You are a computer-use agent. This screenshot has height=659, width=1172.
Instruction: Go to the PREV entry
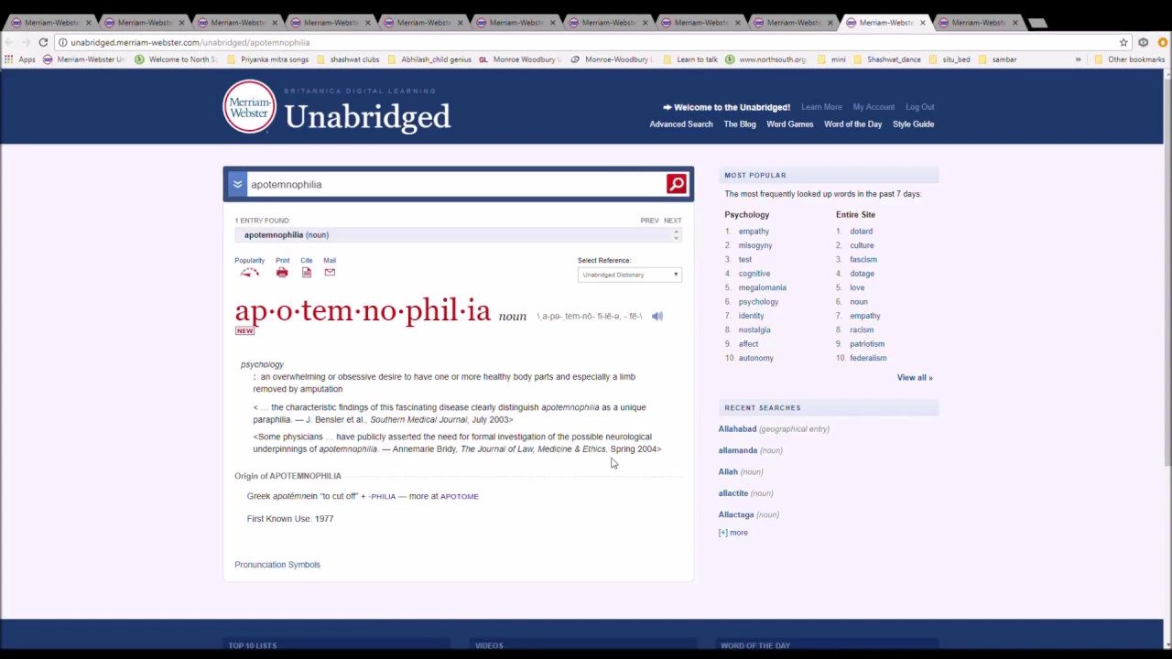[649, 221]
